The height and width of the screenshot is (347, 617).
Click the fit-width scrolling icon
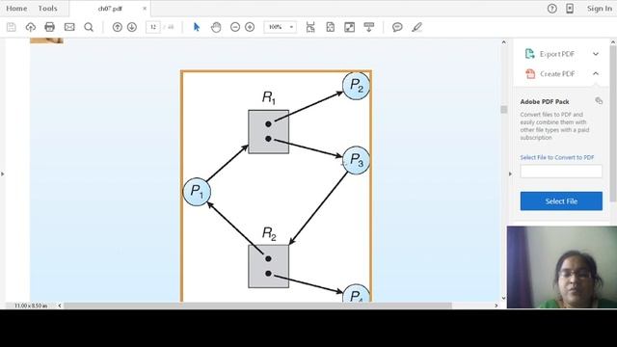[x=310, y=27]
